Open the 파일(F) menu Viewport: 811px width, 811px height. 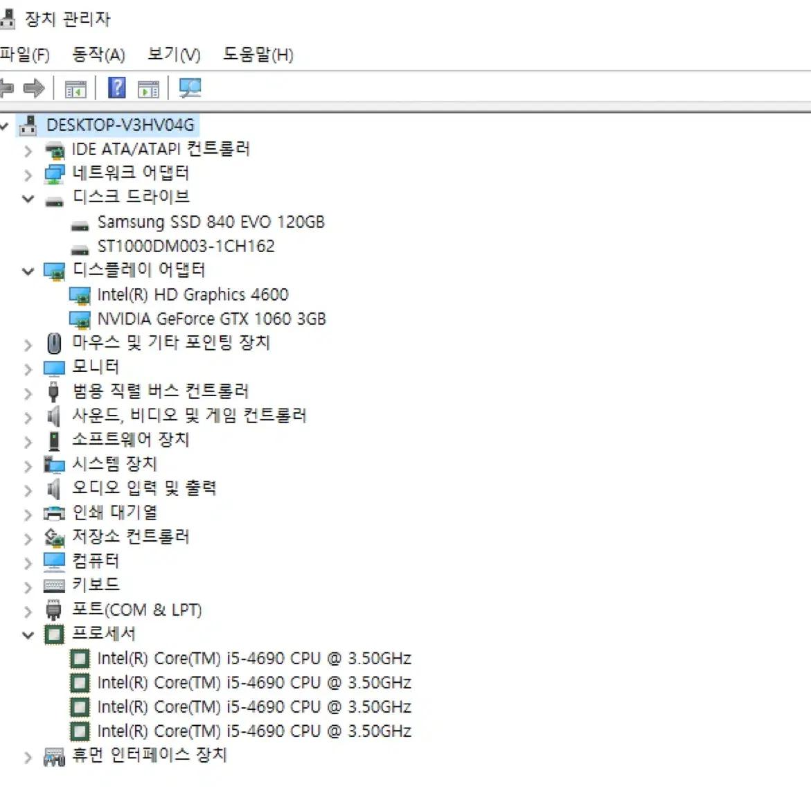(x=24, y=54)
